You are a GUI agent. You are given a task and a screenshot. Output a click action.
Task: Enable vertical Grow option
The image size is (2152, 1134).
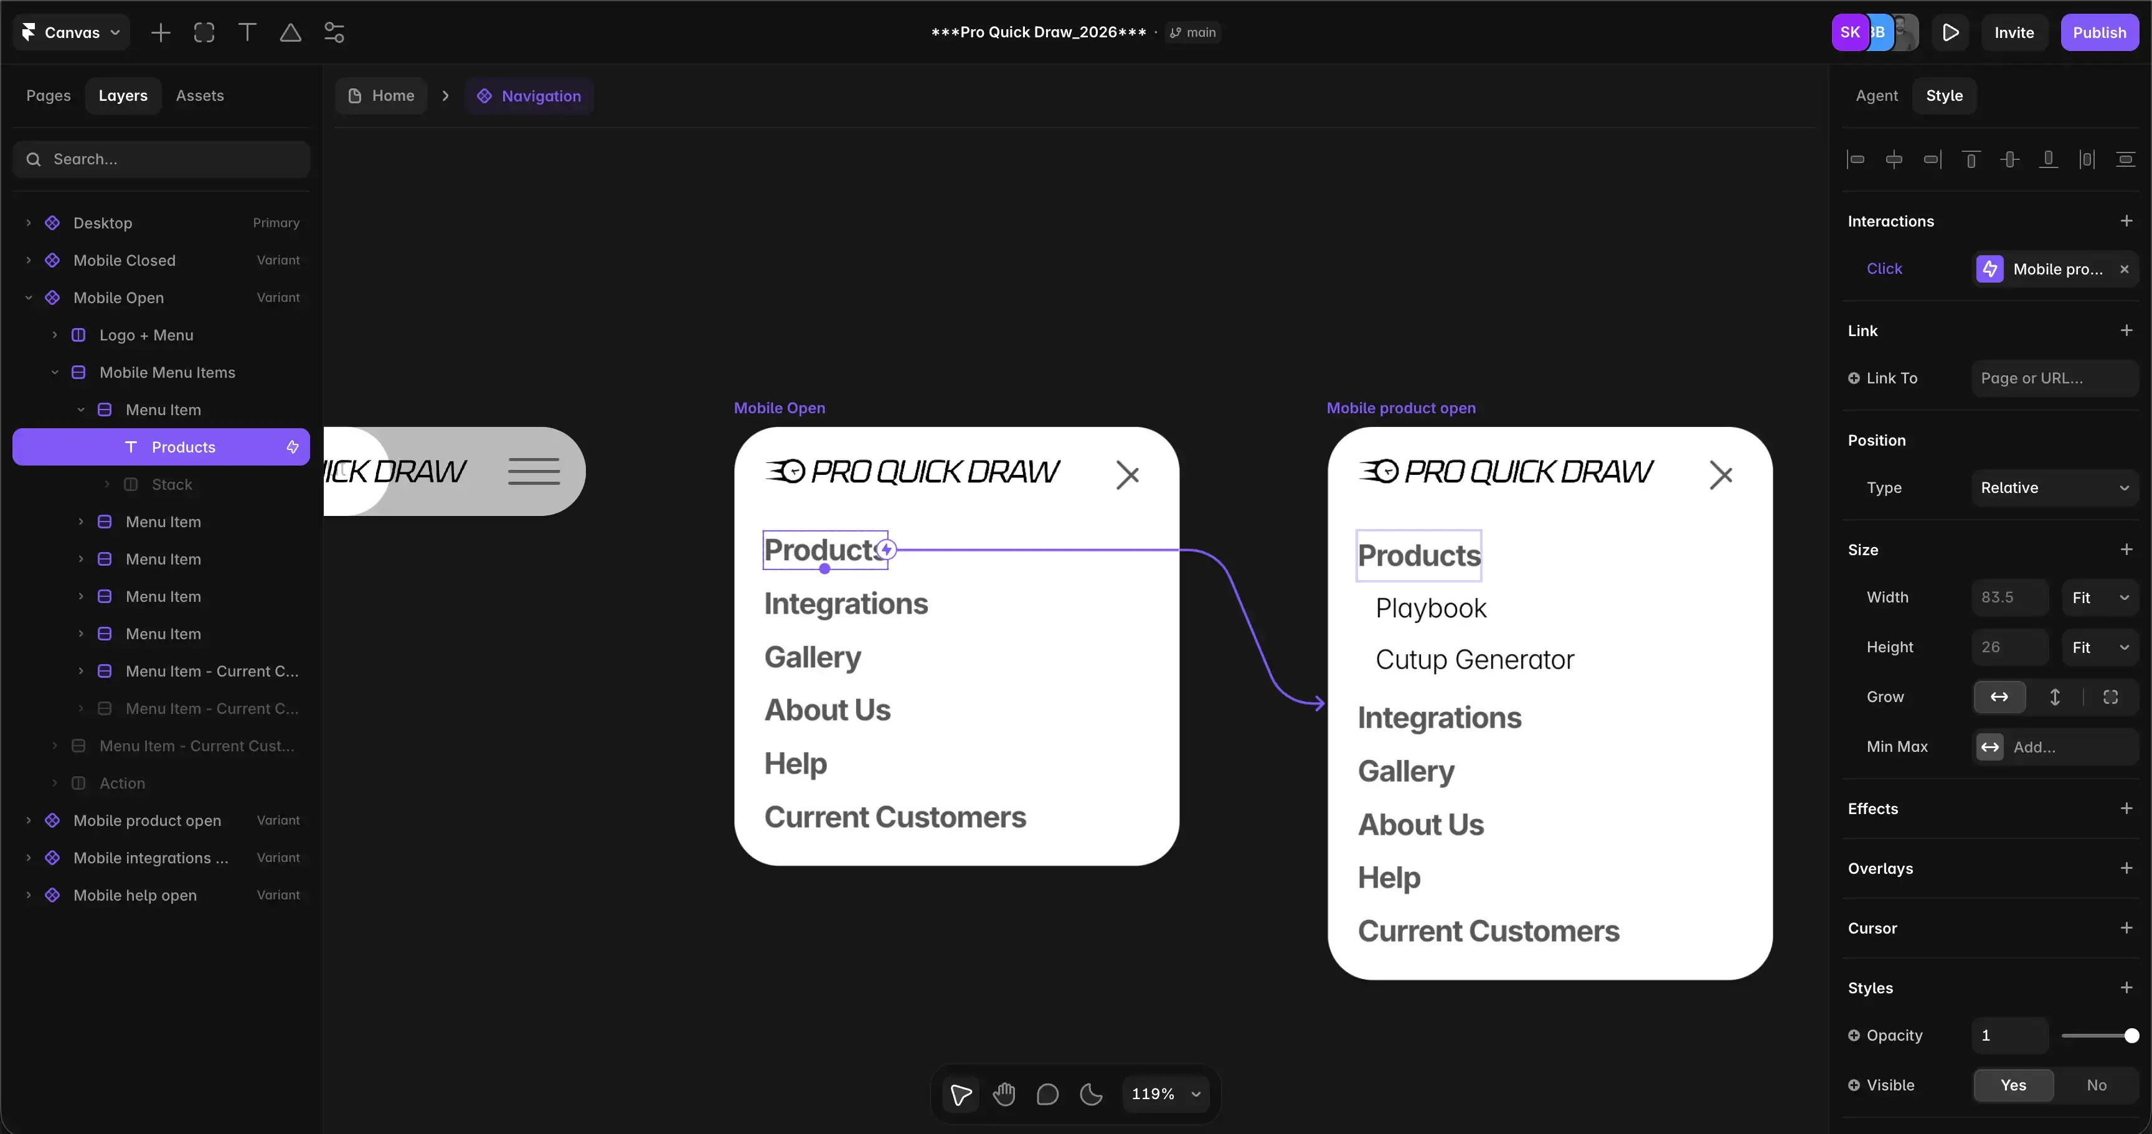(x=2055, y=697)
